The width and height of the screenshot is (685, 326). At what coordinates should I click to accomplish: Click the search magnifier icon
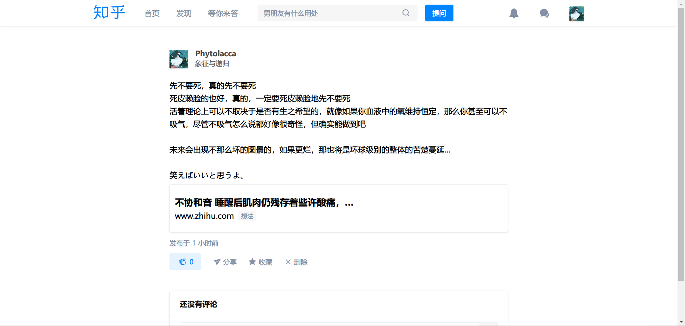click(x=406, y=13)
